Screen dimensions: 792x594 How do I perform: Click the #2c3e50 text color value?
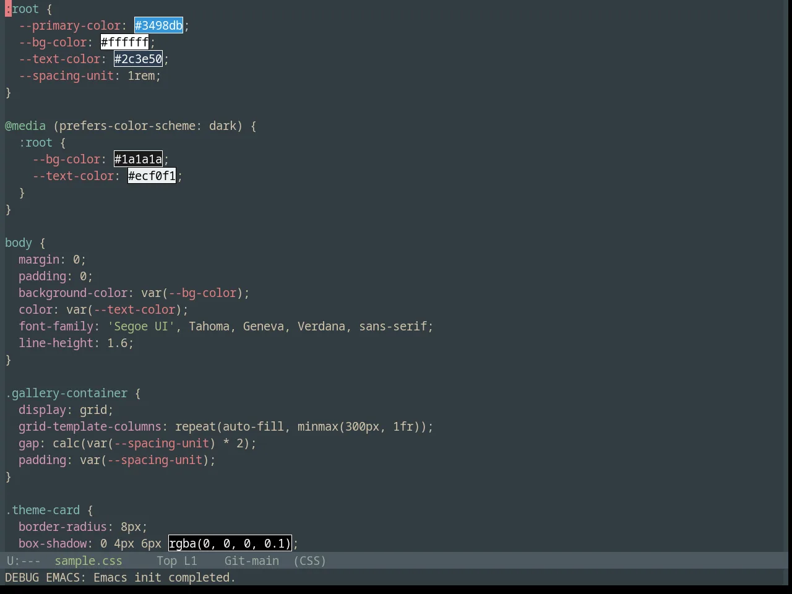138,59
